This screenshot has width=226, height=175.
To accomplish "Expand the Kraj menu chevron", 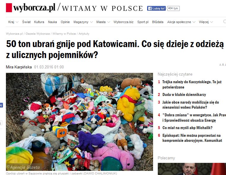I will coord(17,22).
